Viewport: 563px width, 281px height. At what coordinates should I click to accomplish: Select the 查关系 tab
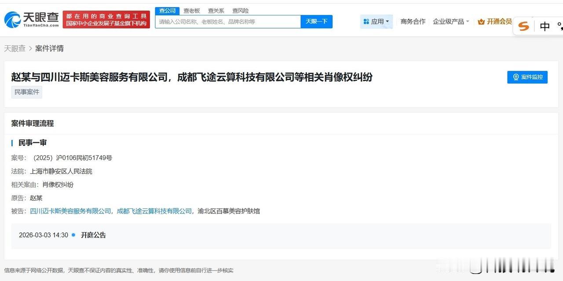(x=216, y=11)
